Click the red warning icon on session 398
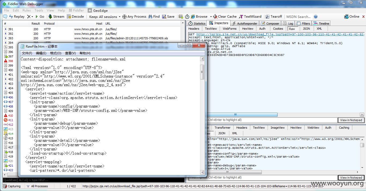 [5, 61]
